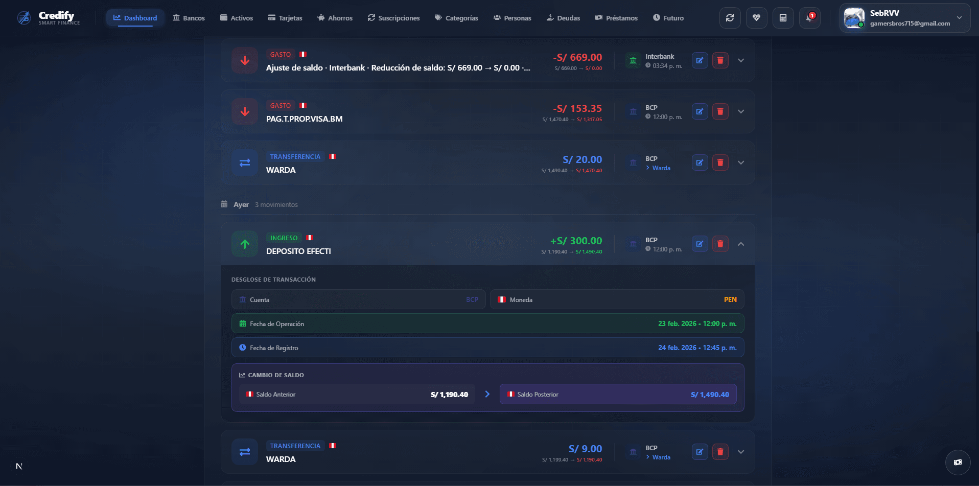Open the calculator tool icon
Viewport: 979px width, 486px height.
coord(783,17)
